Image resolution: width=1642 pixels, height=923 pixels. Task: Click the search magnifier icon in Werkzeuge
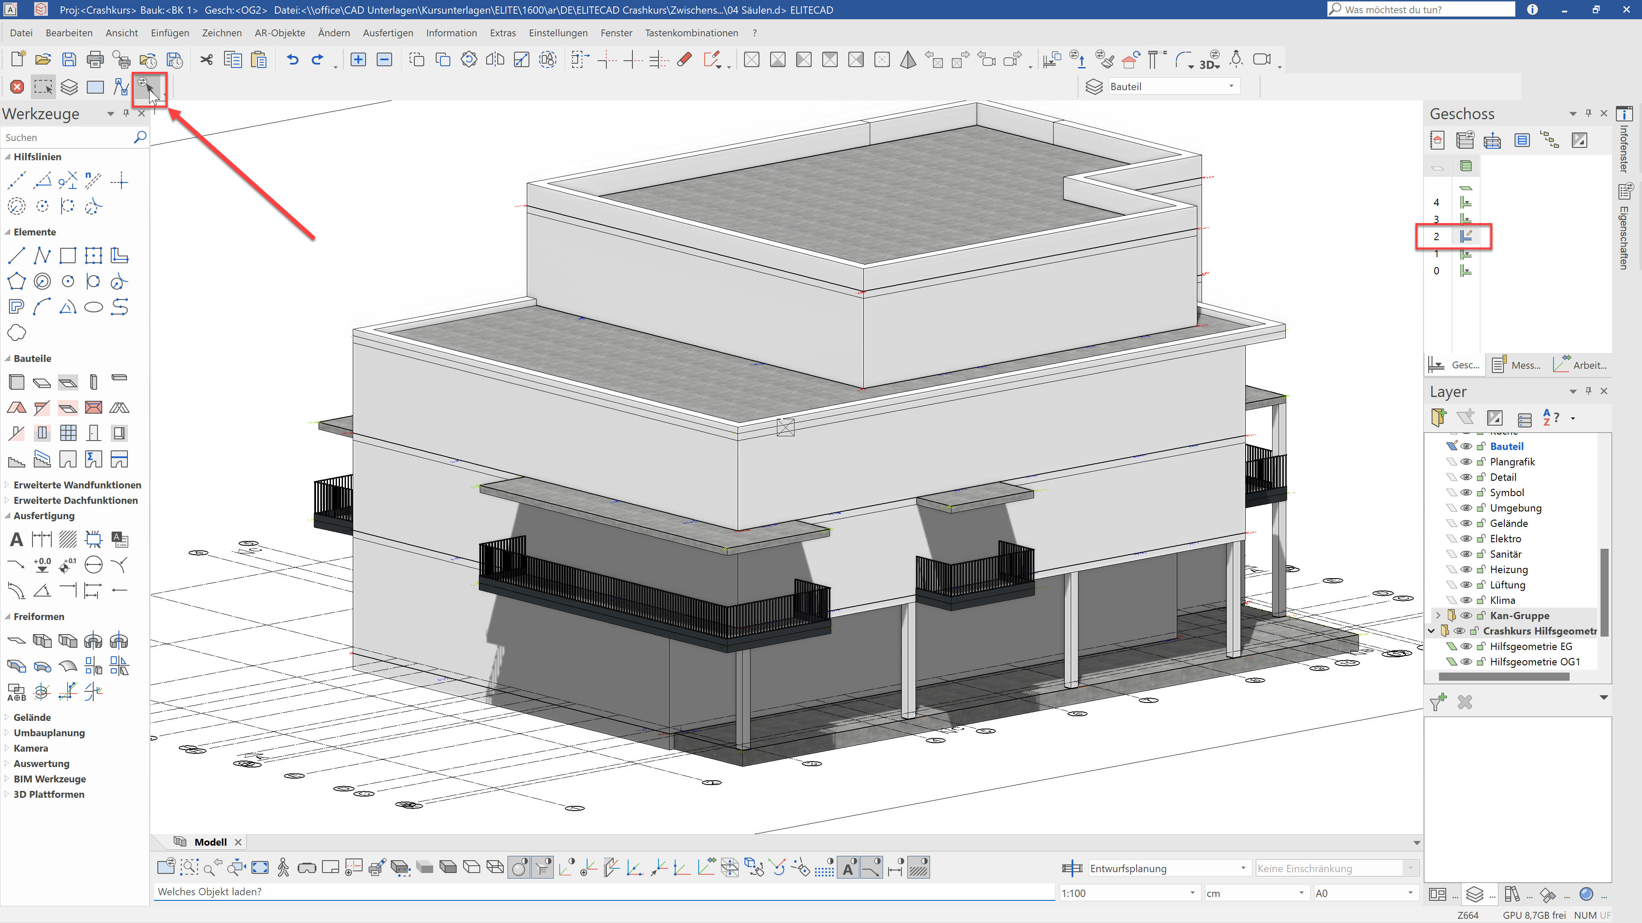pos(140,137)
